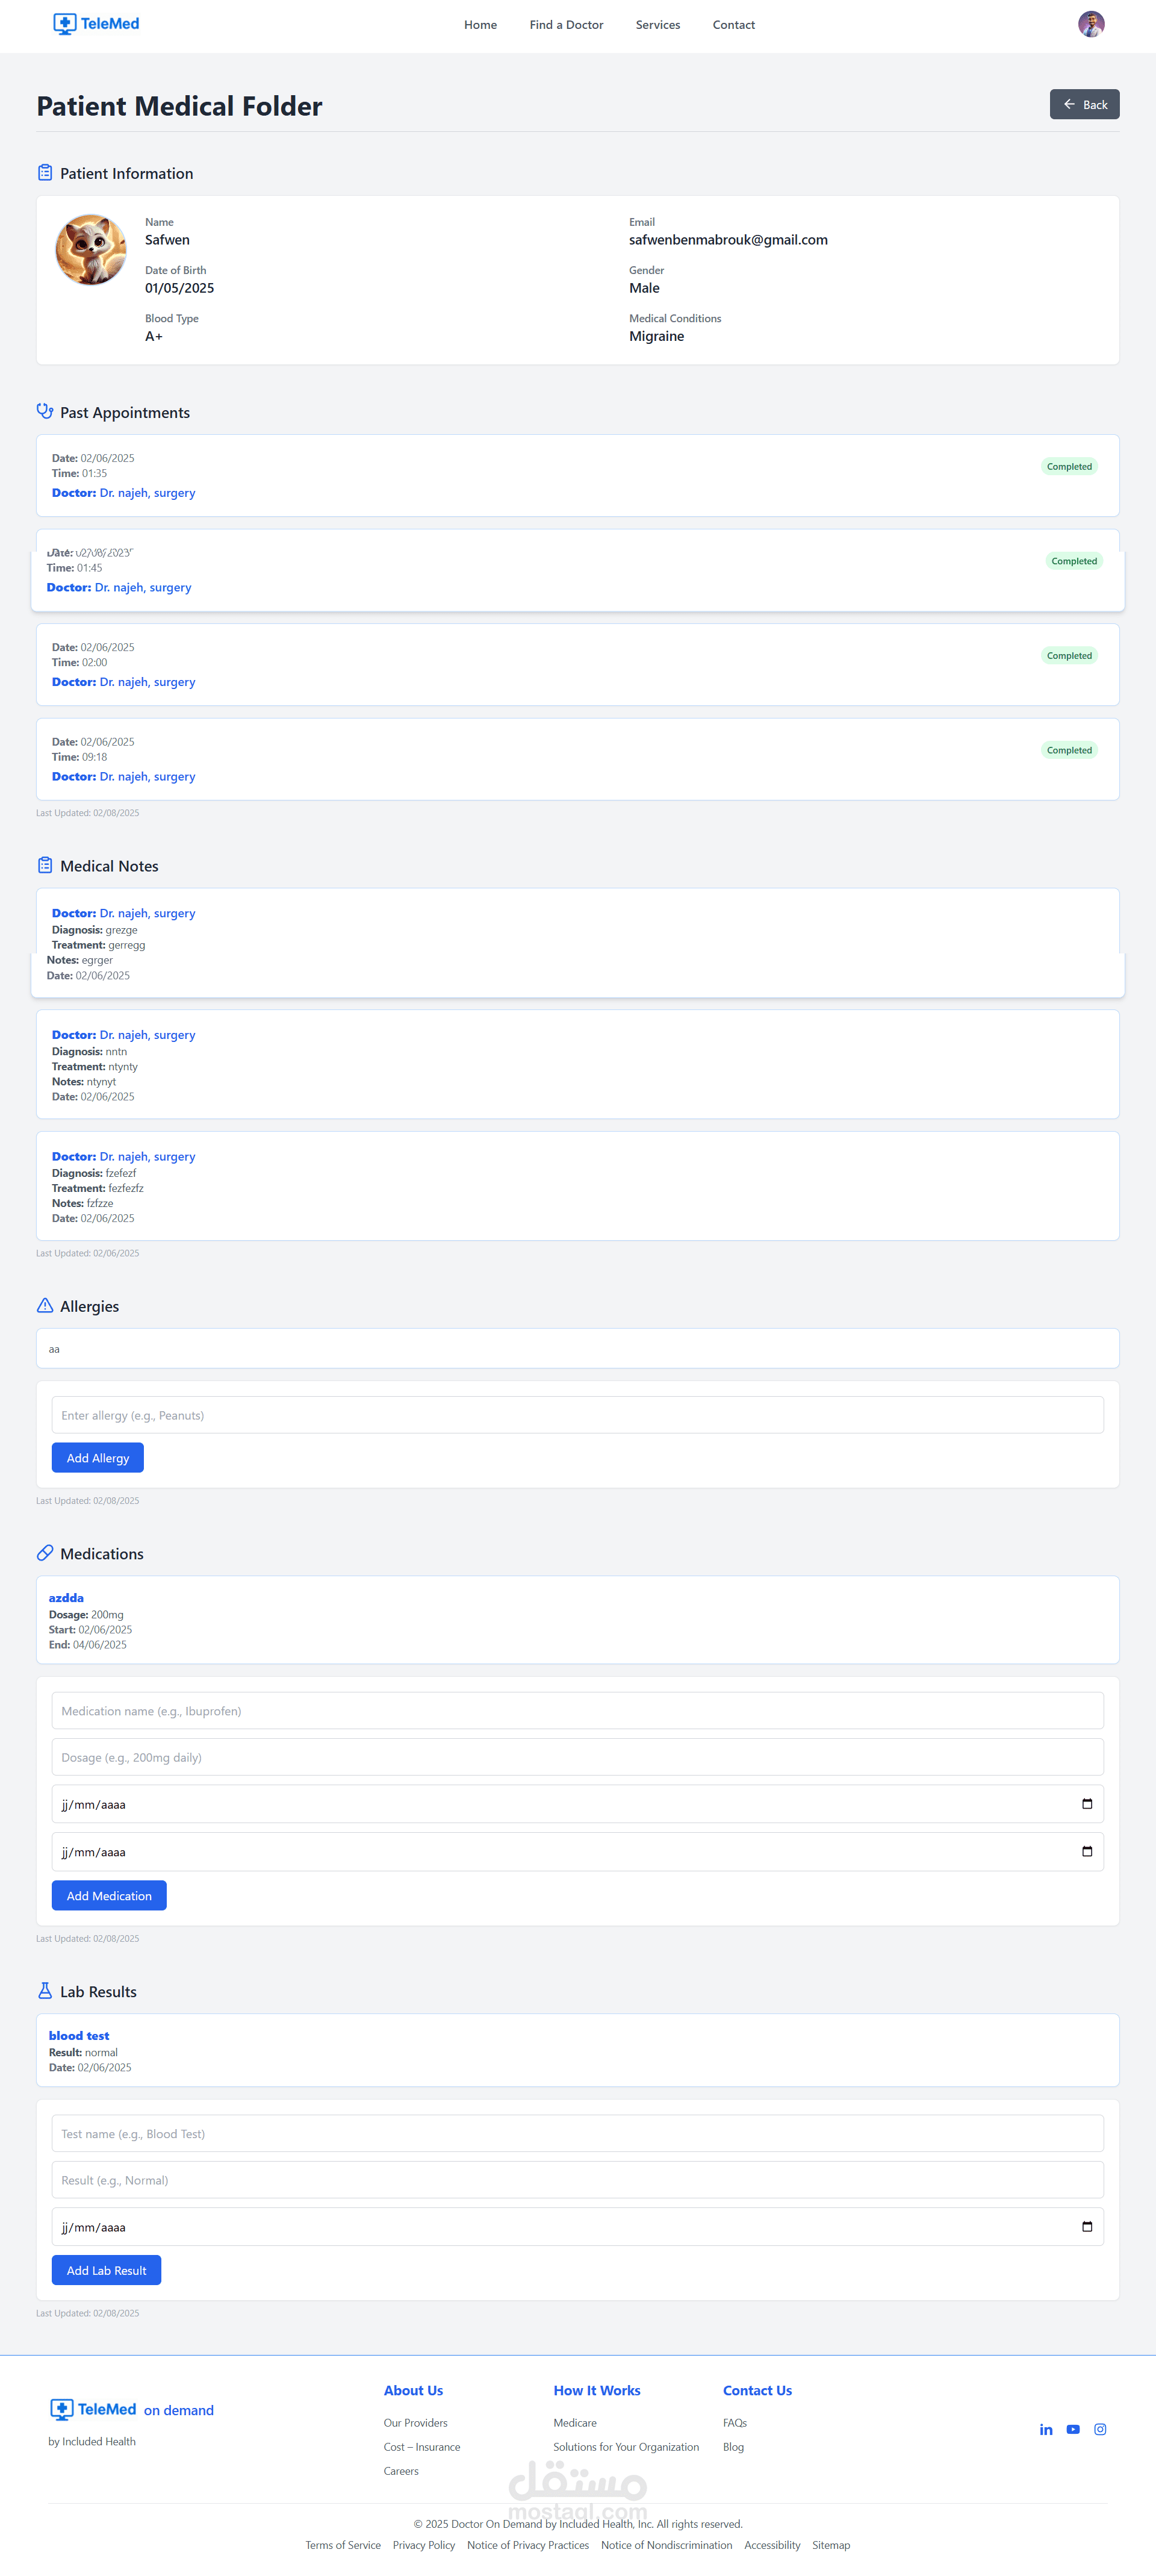Open the Services navigation item

tap(657, 25)
